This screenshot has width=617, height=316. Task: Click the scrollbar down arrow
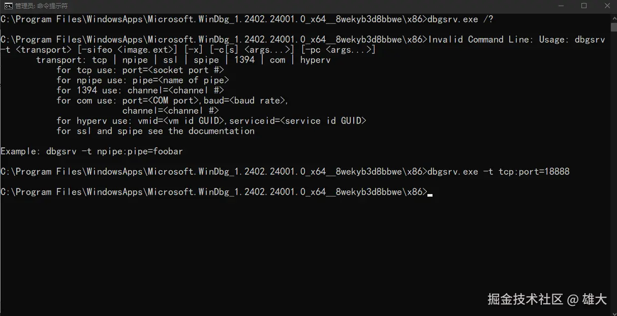(613, 312)
